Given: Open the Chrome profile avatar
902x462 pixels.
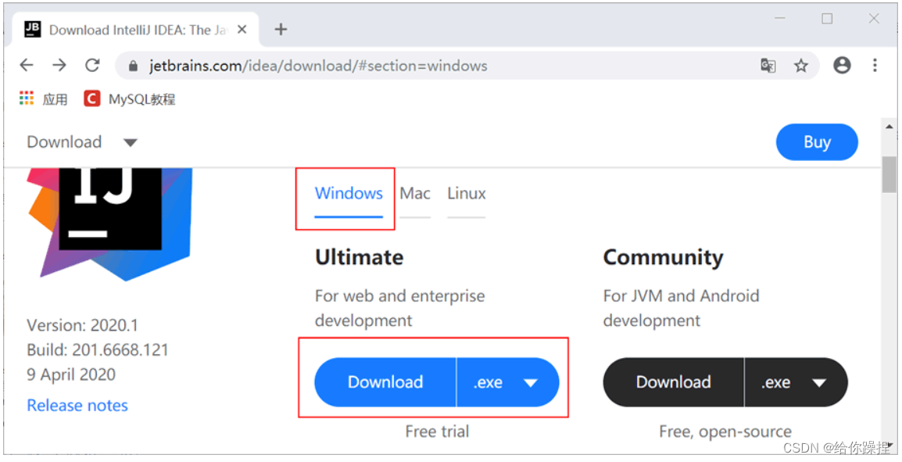Looking at the screenshot, I should pos(842,65).
